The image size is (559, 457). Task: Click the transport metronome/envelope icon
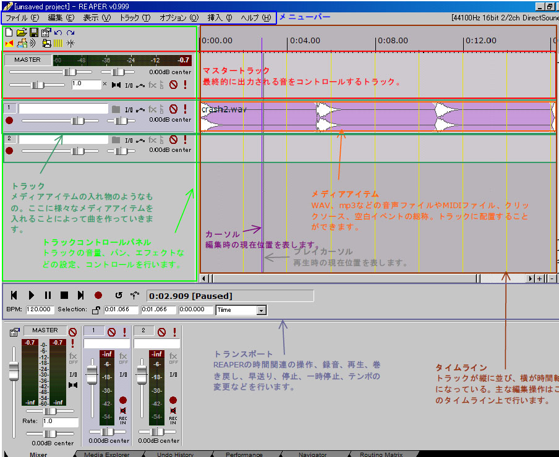coord(135,295)
